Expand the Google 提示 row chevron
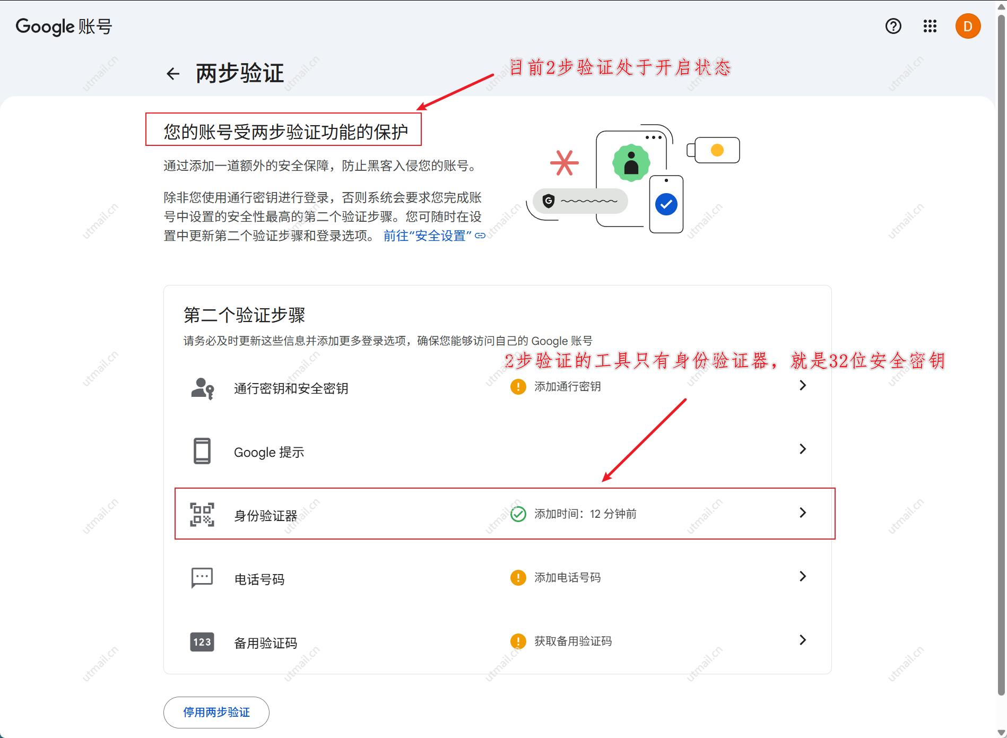This screenshot has width=1007, height=738. 803,449
